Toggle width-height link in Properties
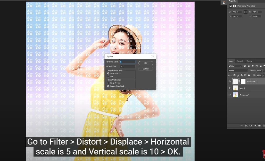The height and width of the screenshot is (161, 265). pos(245,12)
